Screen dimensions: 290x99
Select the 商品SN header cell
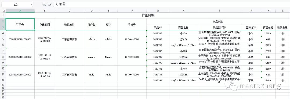(x=158, y=27)
